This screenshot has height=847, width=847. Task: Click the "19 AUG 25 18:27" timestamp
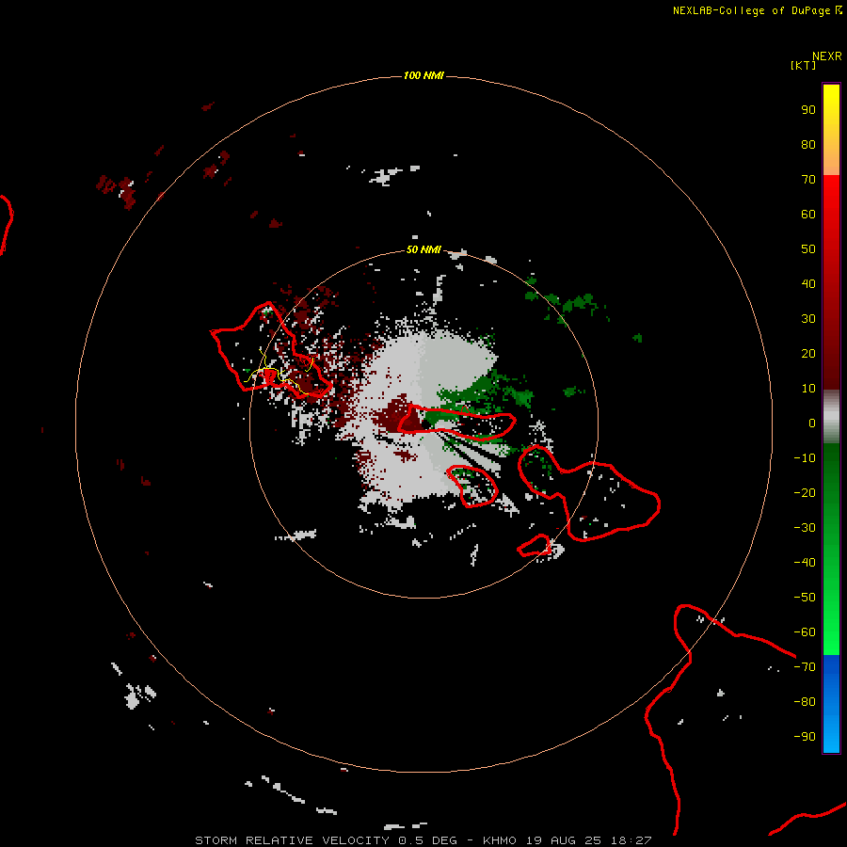(x=587, y=840)
